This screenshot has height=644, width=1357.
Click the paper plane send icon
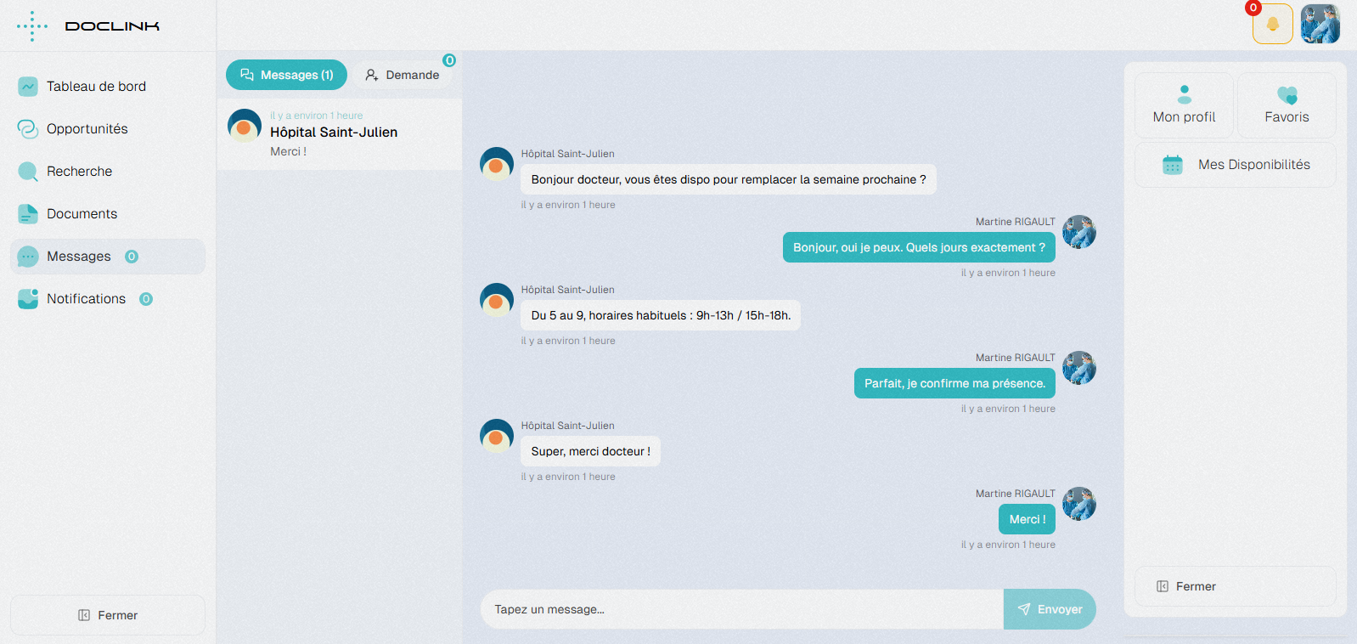click(1024, 609)
